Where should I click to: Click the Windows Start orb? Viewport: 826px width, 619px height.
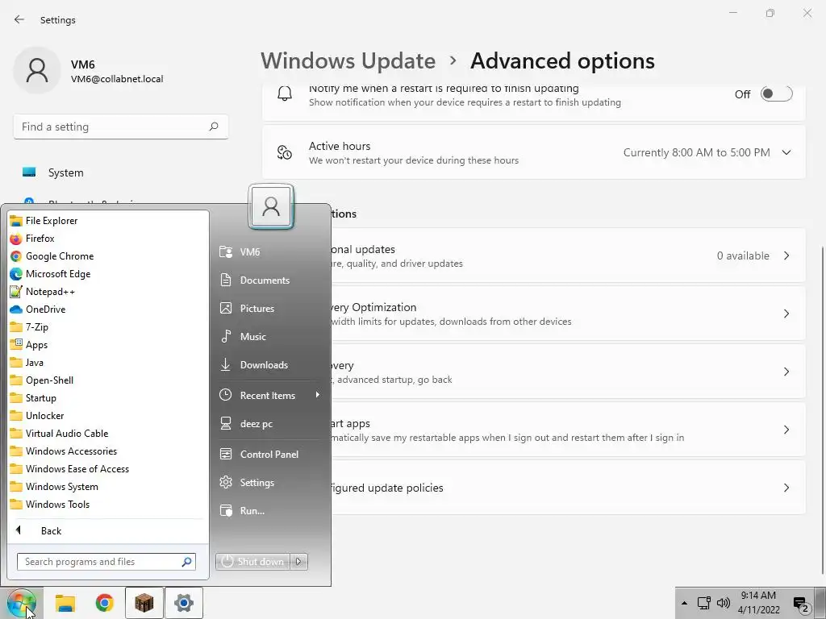(22, 603)
